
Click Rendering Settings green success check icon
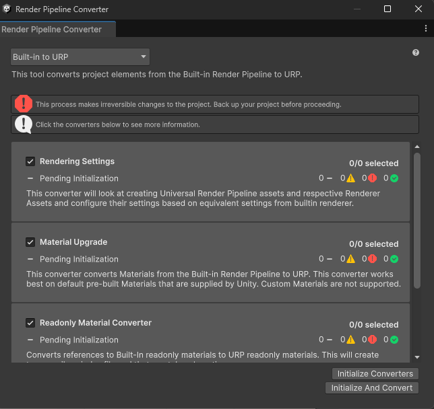394,178
